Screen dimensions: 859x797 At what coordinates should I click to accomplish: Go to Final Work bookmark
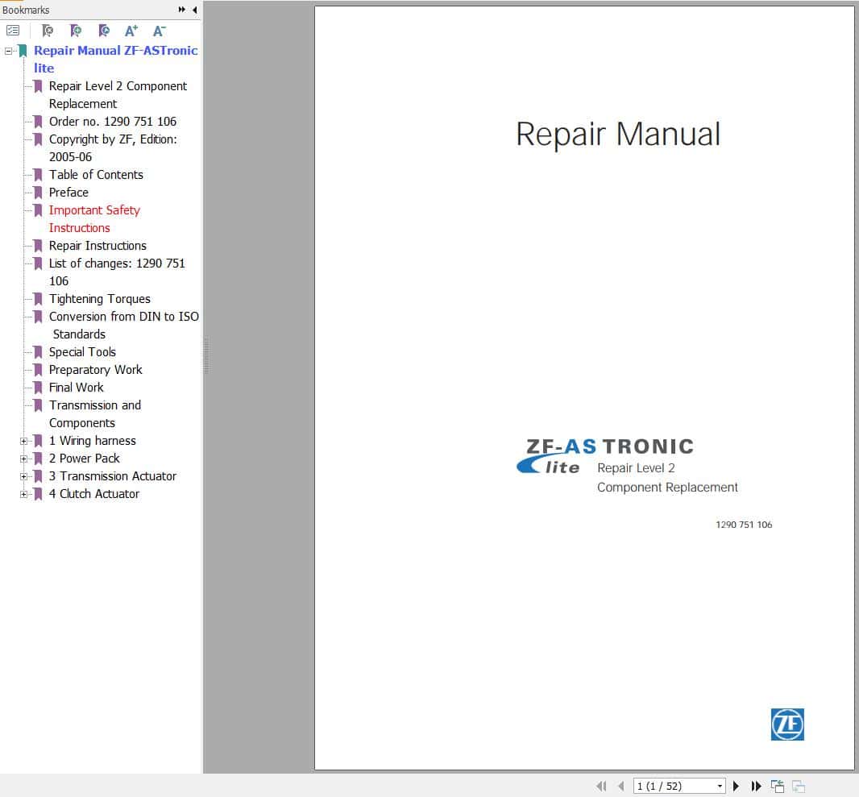[x=76, y=388]
